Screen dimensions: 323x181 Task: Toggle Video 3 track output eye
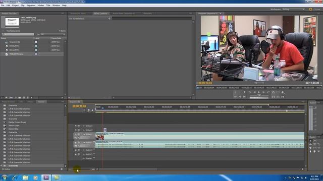[76, 126]
